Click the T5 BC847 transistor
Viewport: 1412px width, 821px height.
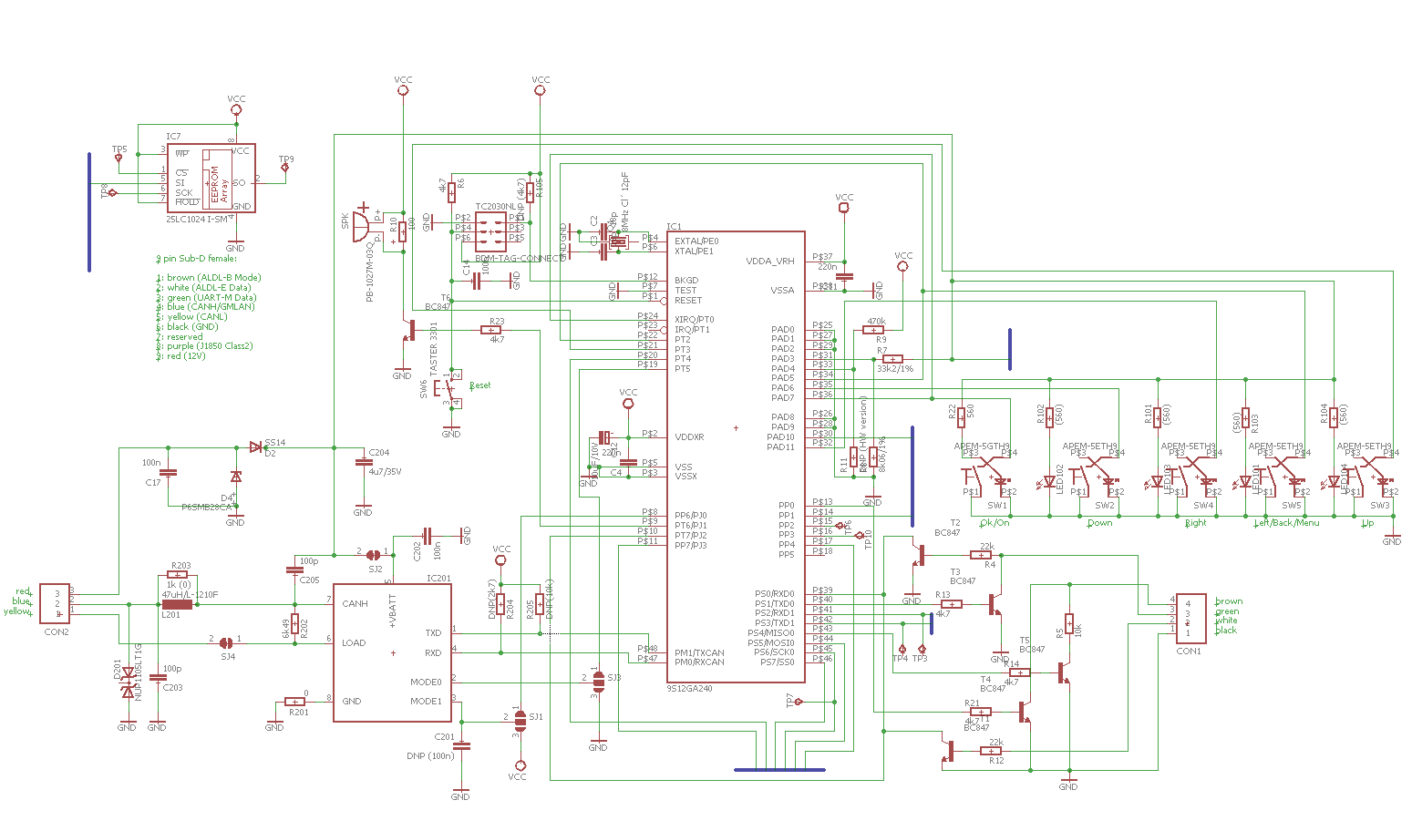1065,672
